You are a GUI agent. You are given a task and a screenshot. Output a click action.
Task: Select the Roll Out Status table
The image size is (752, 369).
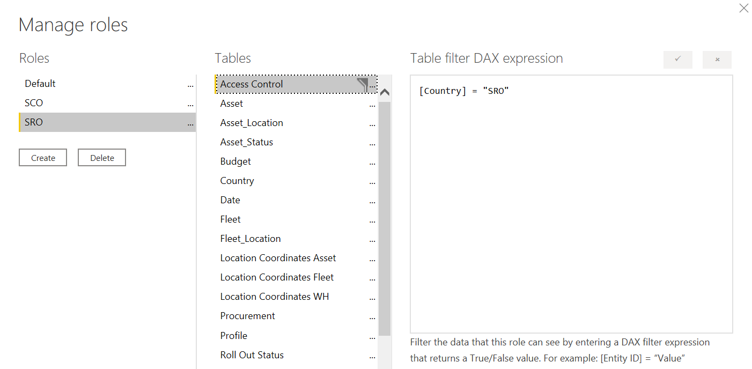coord(296,355)
